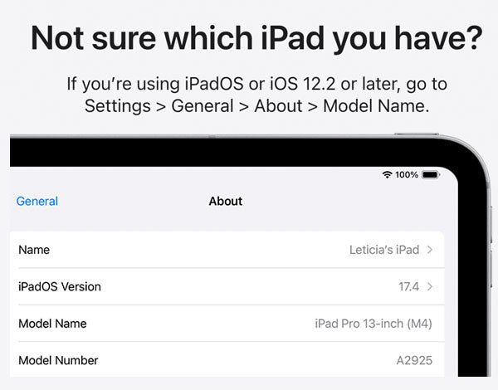Open the iPadOS Version row label
This screenshot has height=390, width=498.
(x=60, y=287)
